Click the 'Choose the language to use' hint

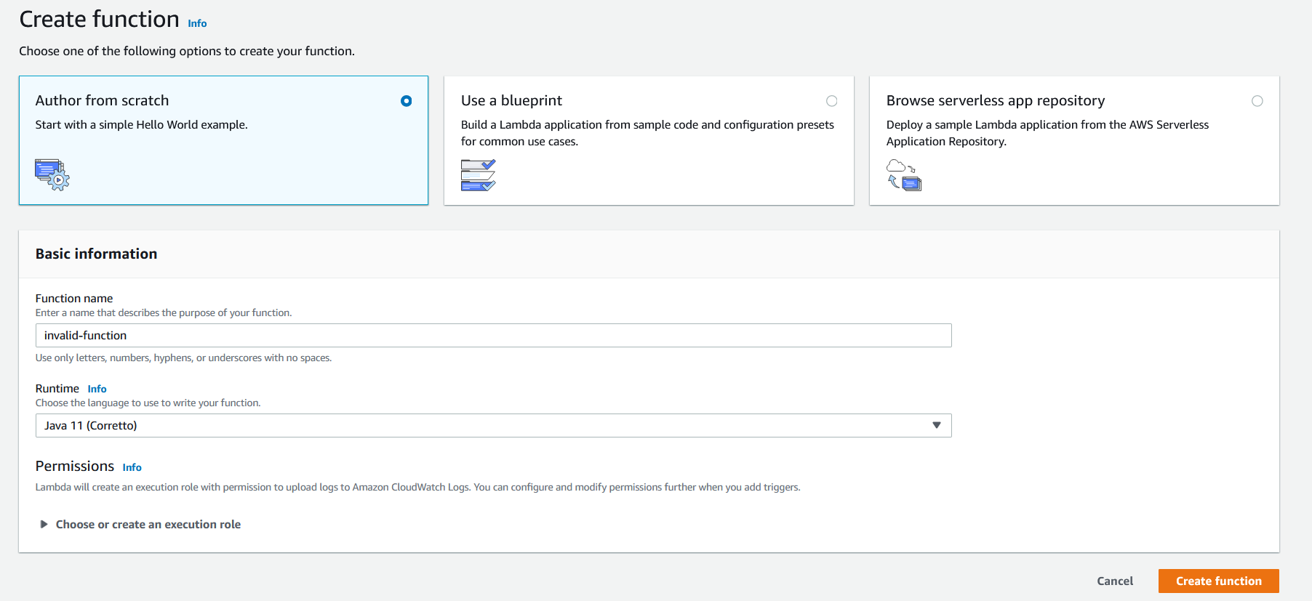[148, 403]
